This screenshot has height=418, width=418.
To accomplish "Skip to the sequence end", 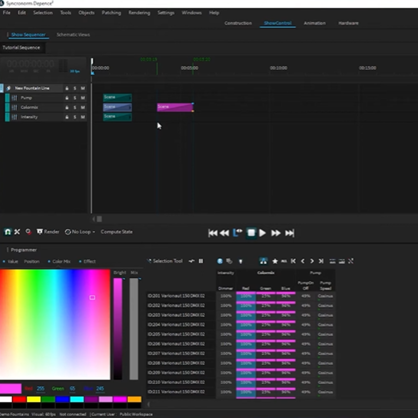I will pyautogui.click(x=289, y=233).
